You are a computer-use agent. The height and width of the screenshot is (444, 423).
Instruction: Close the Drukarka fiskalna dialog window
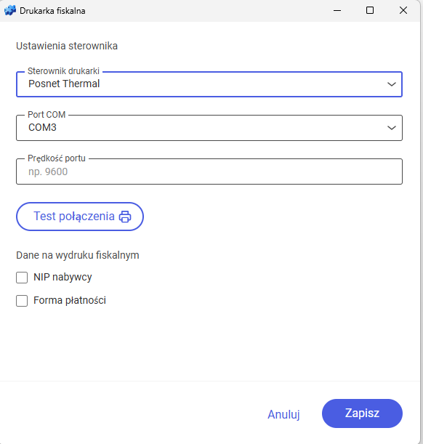pyautogui.click(x=403, y=10)
